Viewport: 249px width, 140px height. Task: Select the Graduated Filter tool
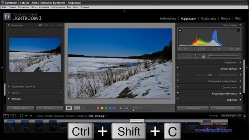tap(203, 56)
